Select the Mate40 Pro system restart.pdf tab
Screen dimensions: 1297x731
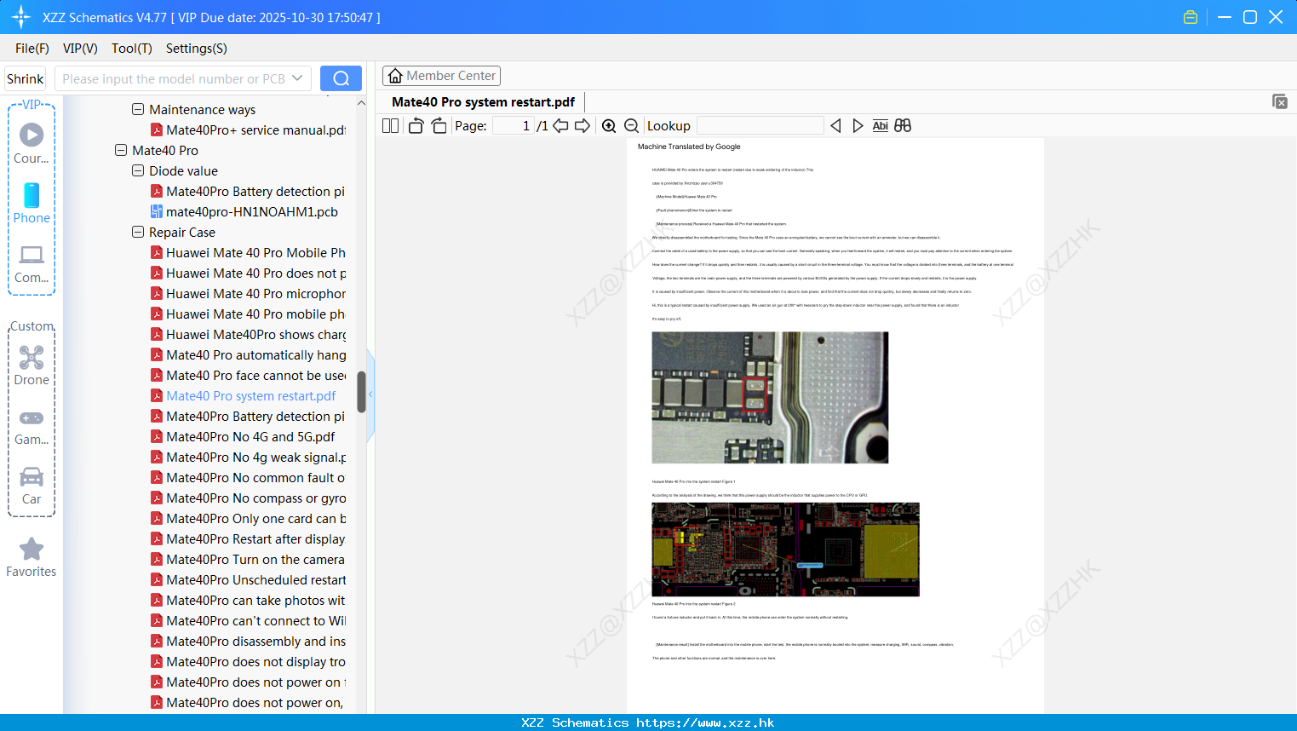pyautogui.click(x=483, y=101)
